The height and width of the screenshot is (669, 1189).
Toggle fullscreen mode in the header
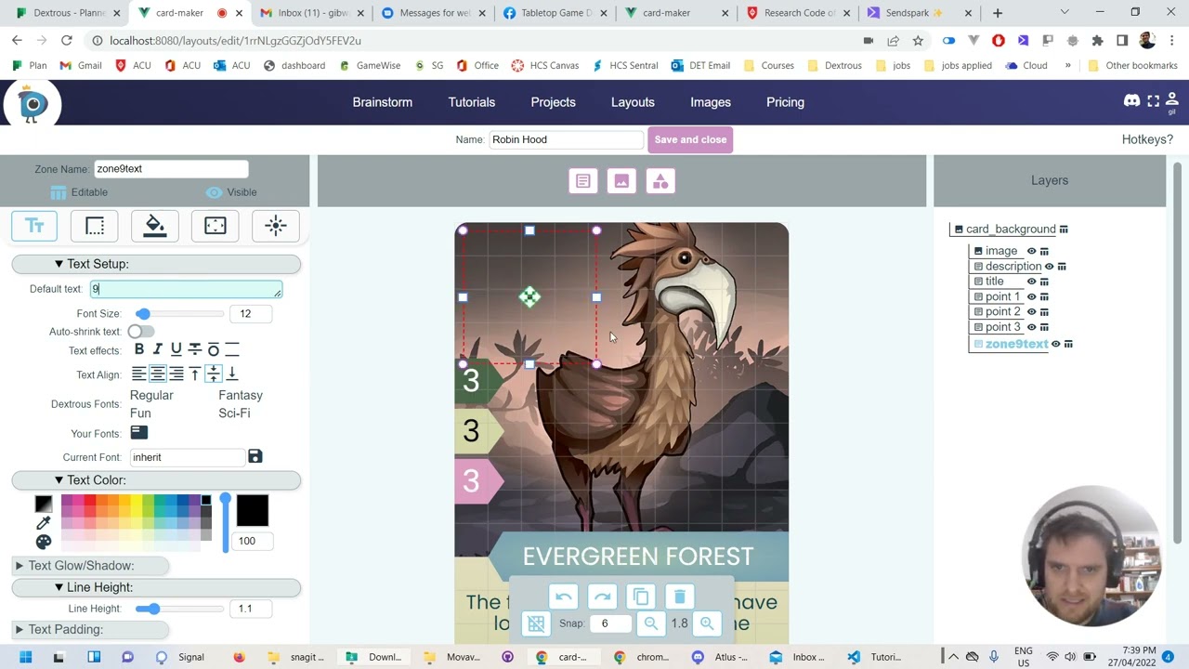pyautogui.click(x=1153, y=100)
